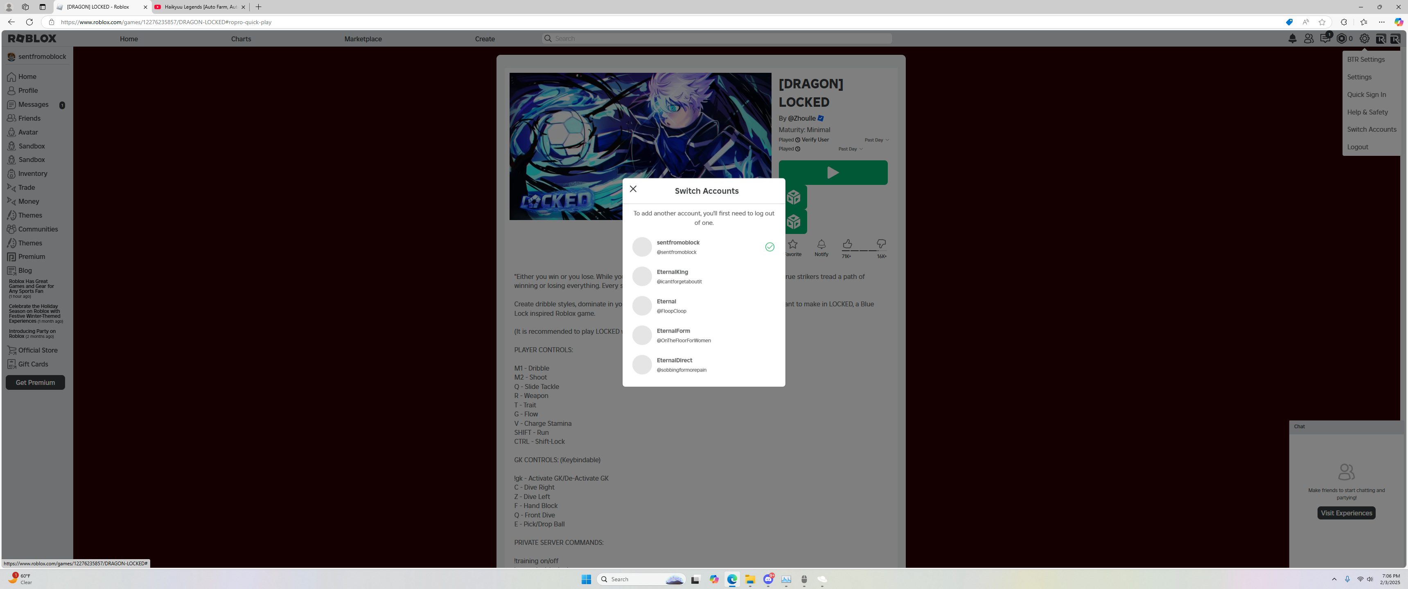1408x589 pixels.
Task: Choose Quick Sign In from gear menu
Action: point(1367,94)
